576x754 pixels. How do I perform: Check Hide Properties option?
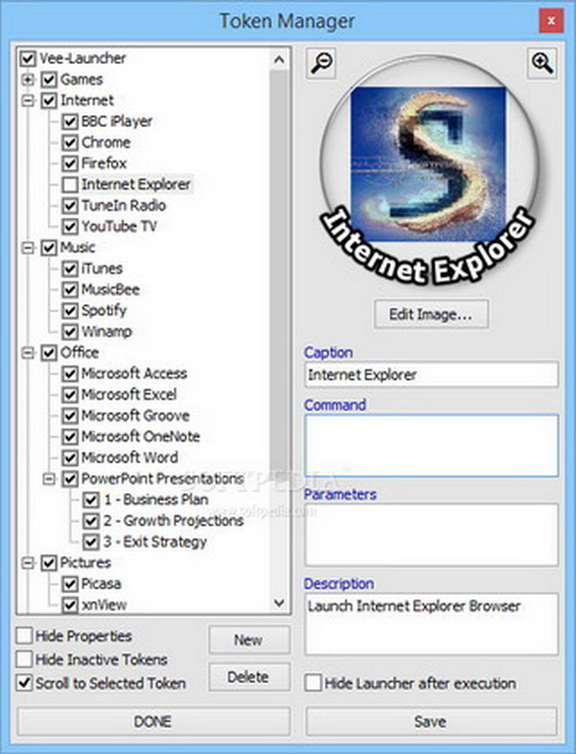pos(25,636)
